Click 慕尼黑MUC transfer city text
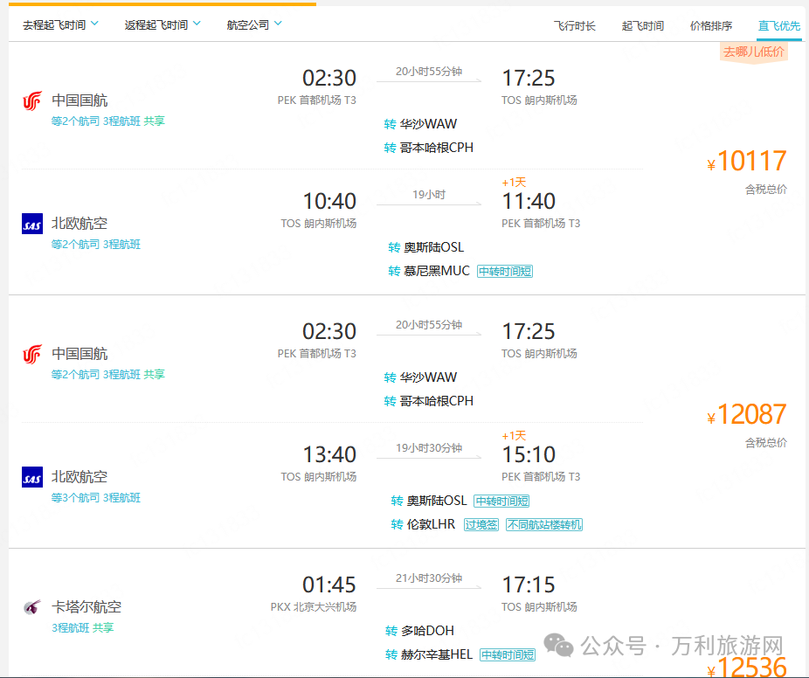809x678 pixels. [437, 271]
